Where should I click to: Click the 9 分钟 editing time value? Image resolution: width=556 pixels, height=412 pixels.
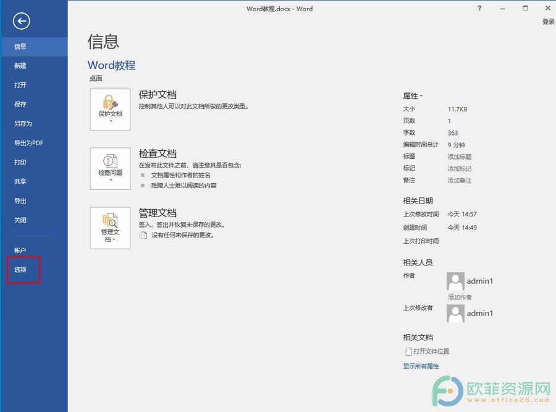[456, 145]
